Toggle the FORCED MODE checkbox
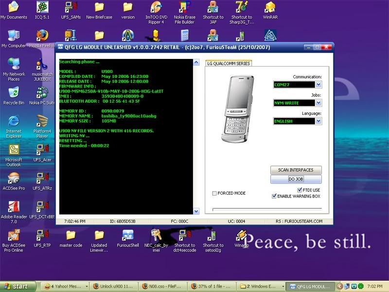This screenshot has width=389, height=292. pos(214,193)
